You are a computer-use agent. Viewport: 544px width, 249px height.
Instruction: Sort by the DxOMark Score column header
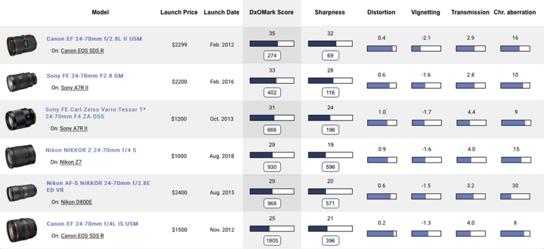click(271, 13)
